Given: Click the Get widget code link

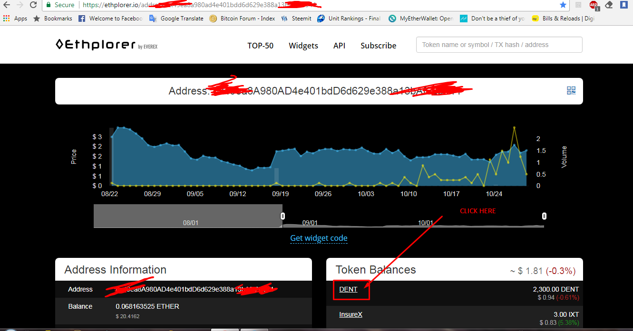Looking at the screenshot, I should click(319, 238).
